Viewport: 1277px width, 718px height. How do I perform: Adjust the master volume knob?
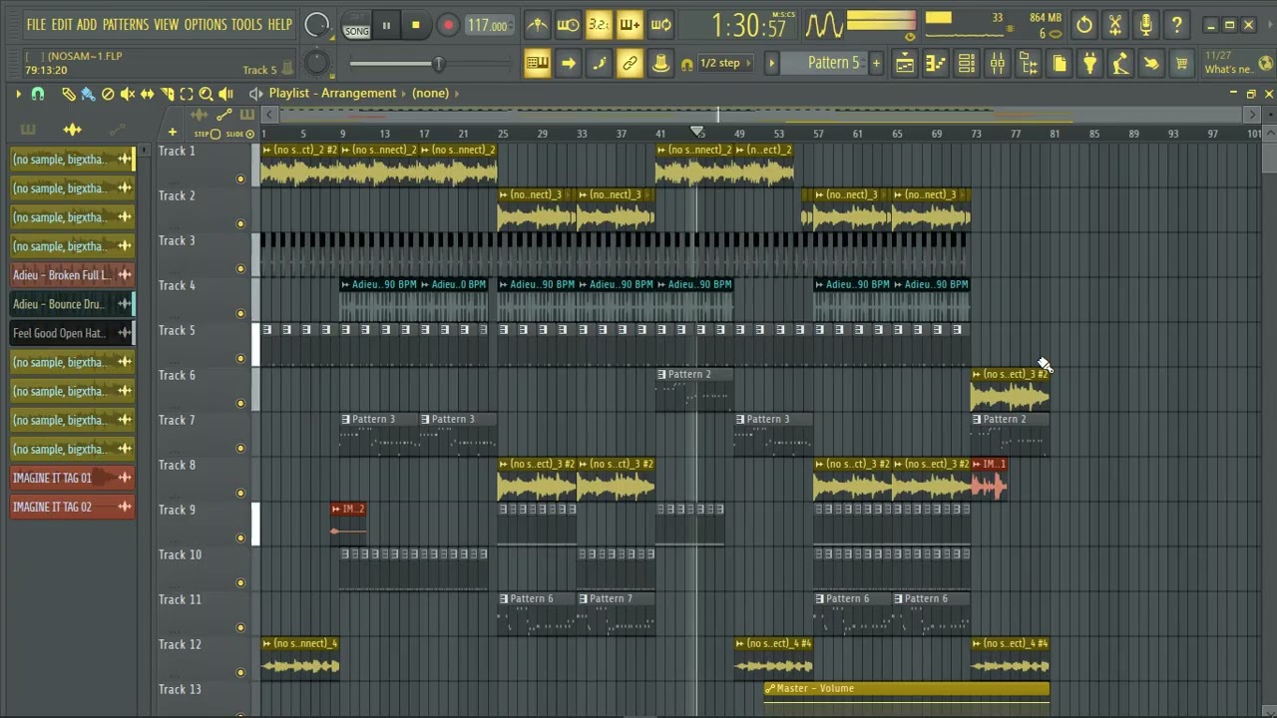[x=317, y=25]
